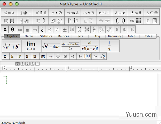Open subscript and superscript templates palette
The height and width of the screenshot is (124, 161).
[41, 21]
